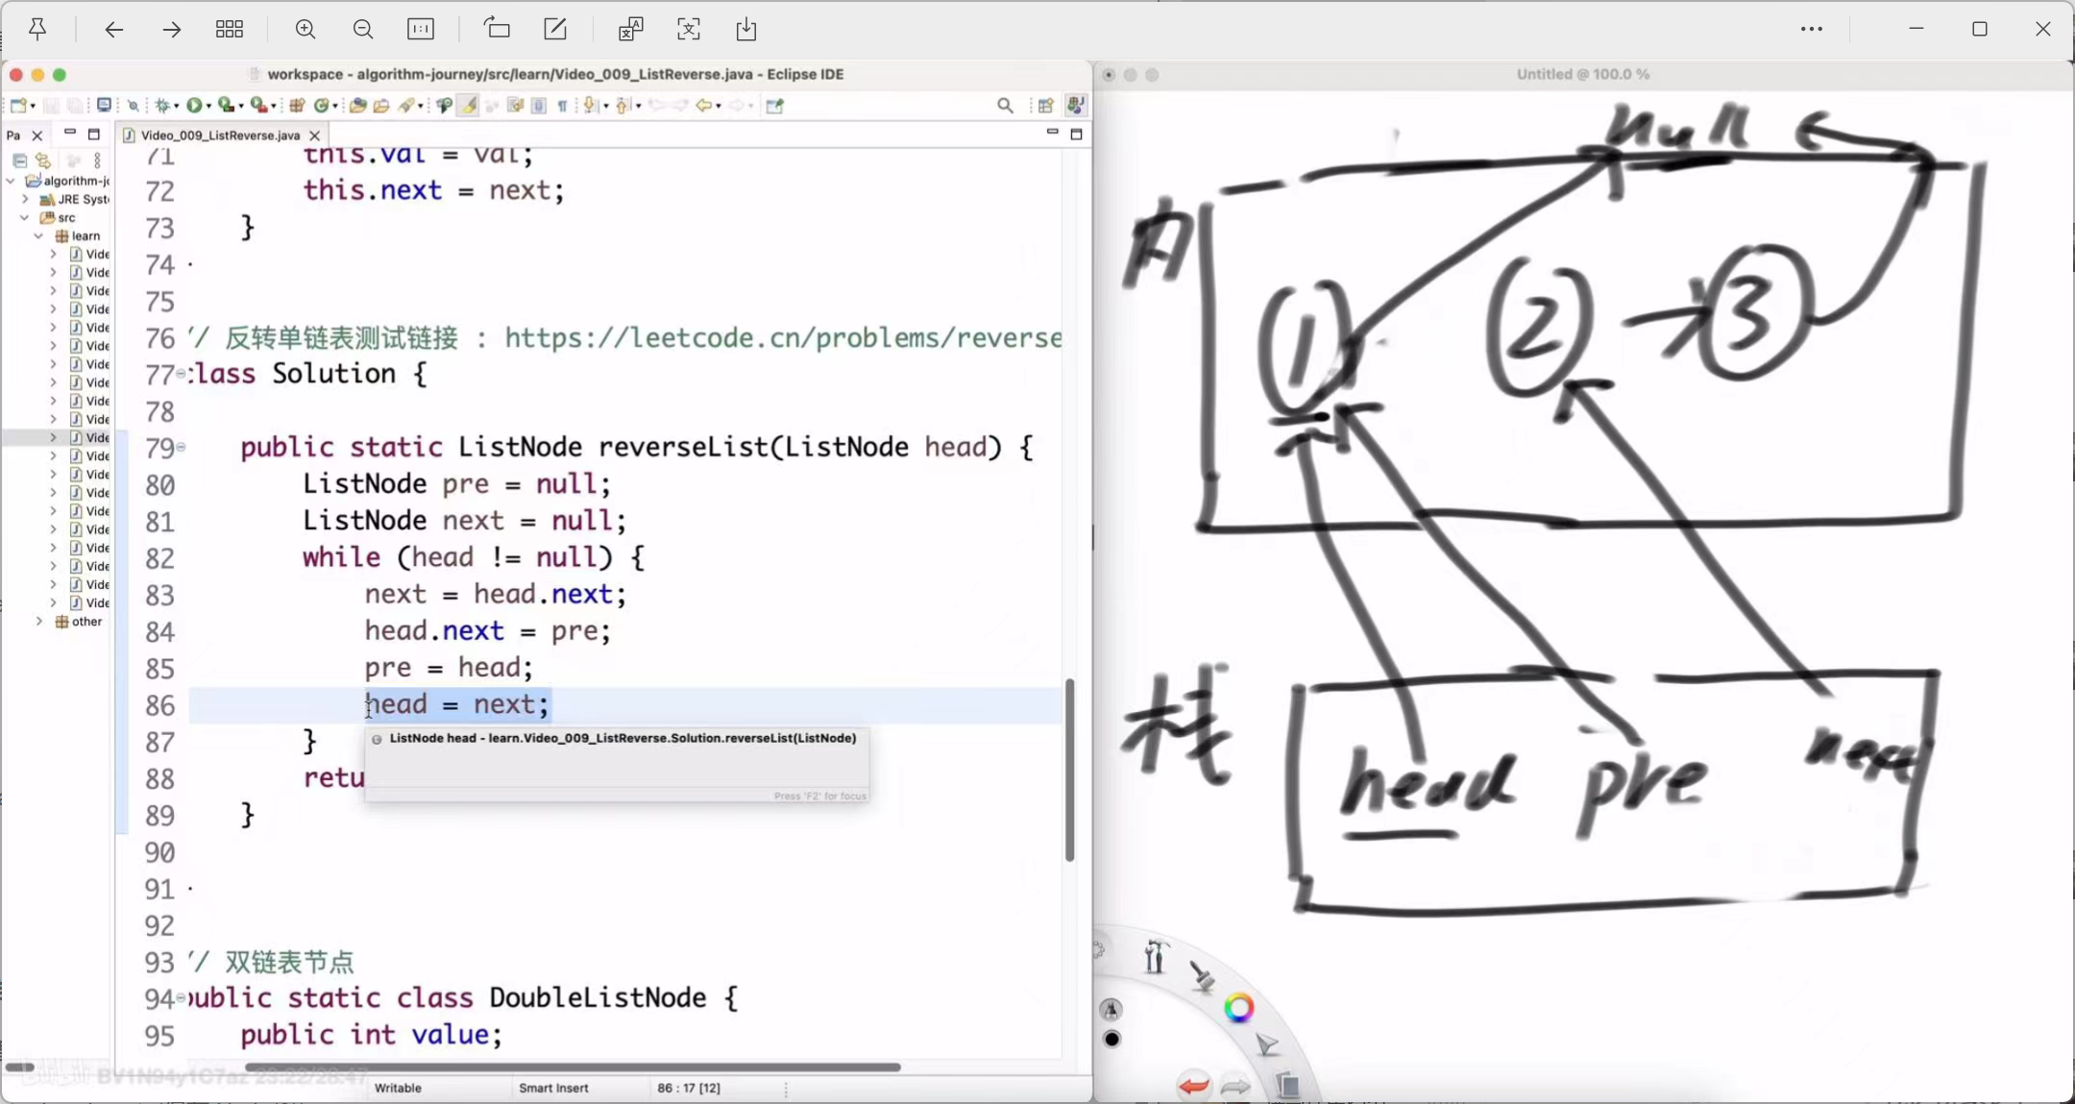
Task: Click the red undo arrow in drawing app
Action: [1194, 1087]
